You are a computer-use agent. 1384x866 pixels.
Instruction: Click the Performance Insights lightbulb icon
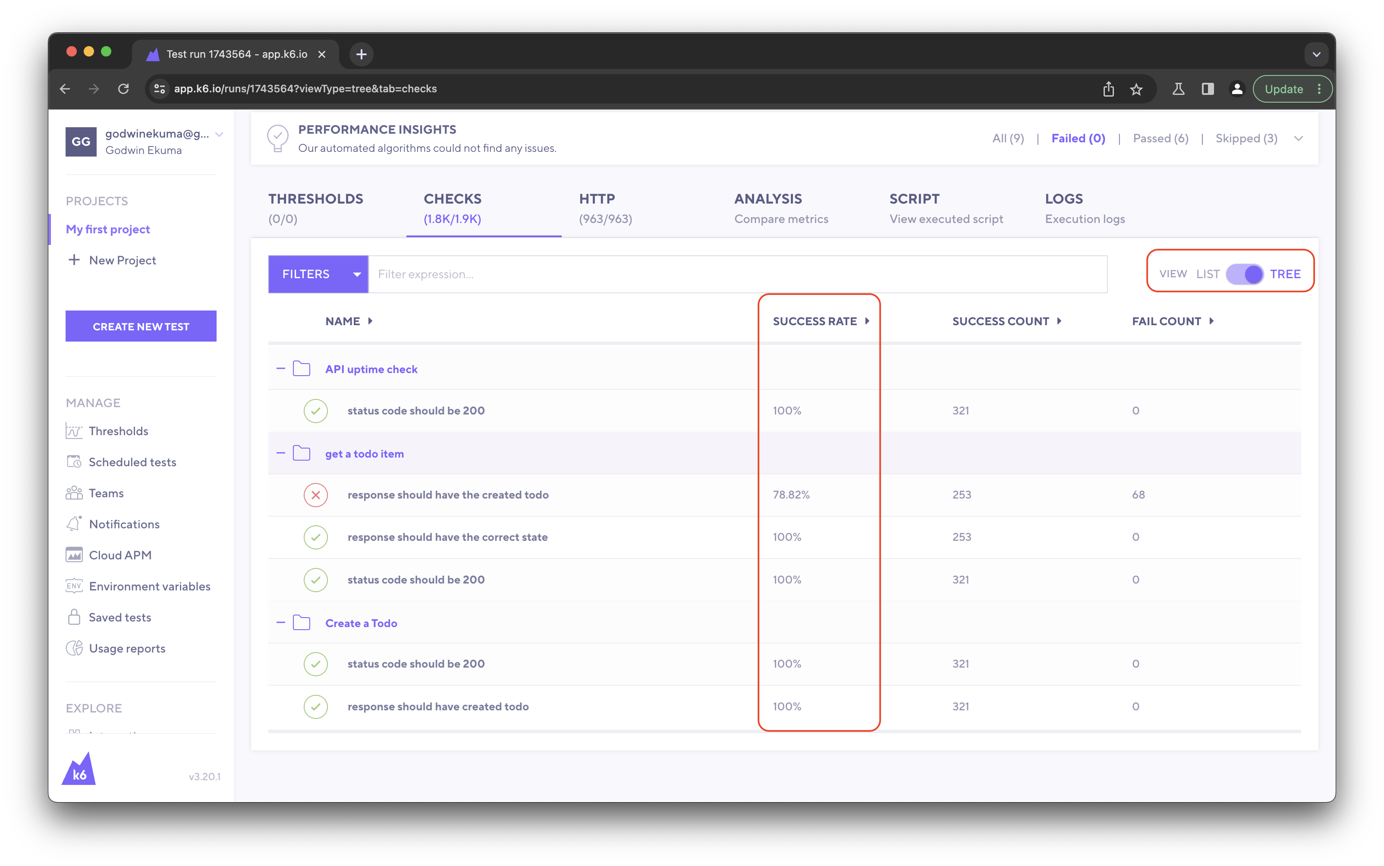click(278, 138)
